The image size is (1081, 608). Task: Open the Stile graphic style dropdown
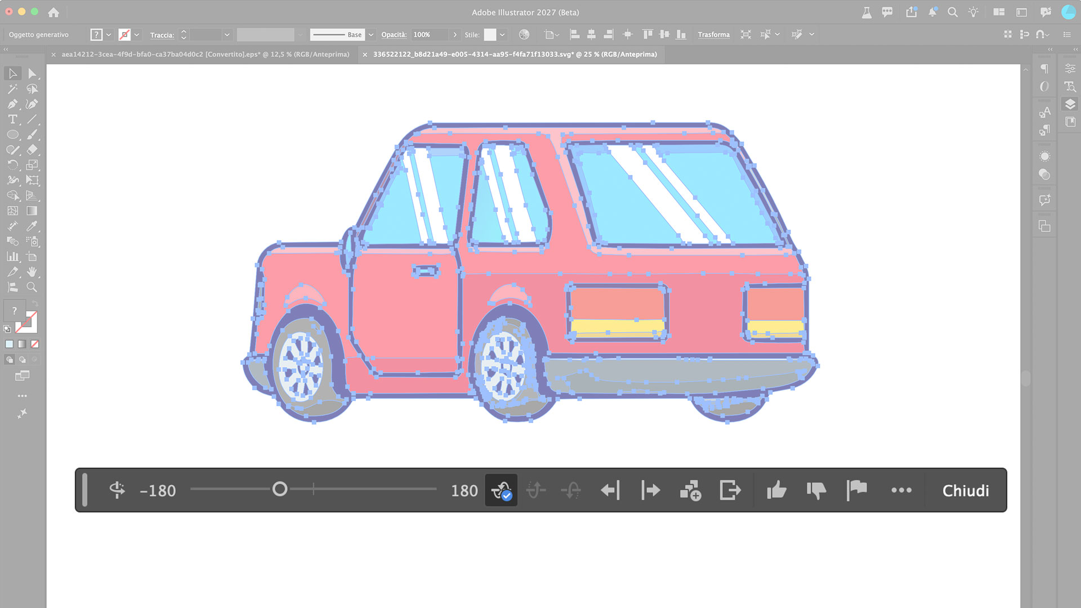502,35
